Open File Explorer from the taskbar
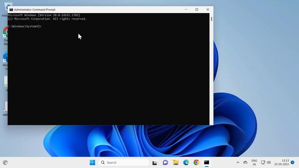This screenshot has width=299, height=168. point(176,162)
